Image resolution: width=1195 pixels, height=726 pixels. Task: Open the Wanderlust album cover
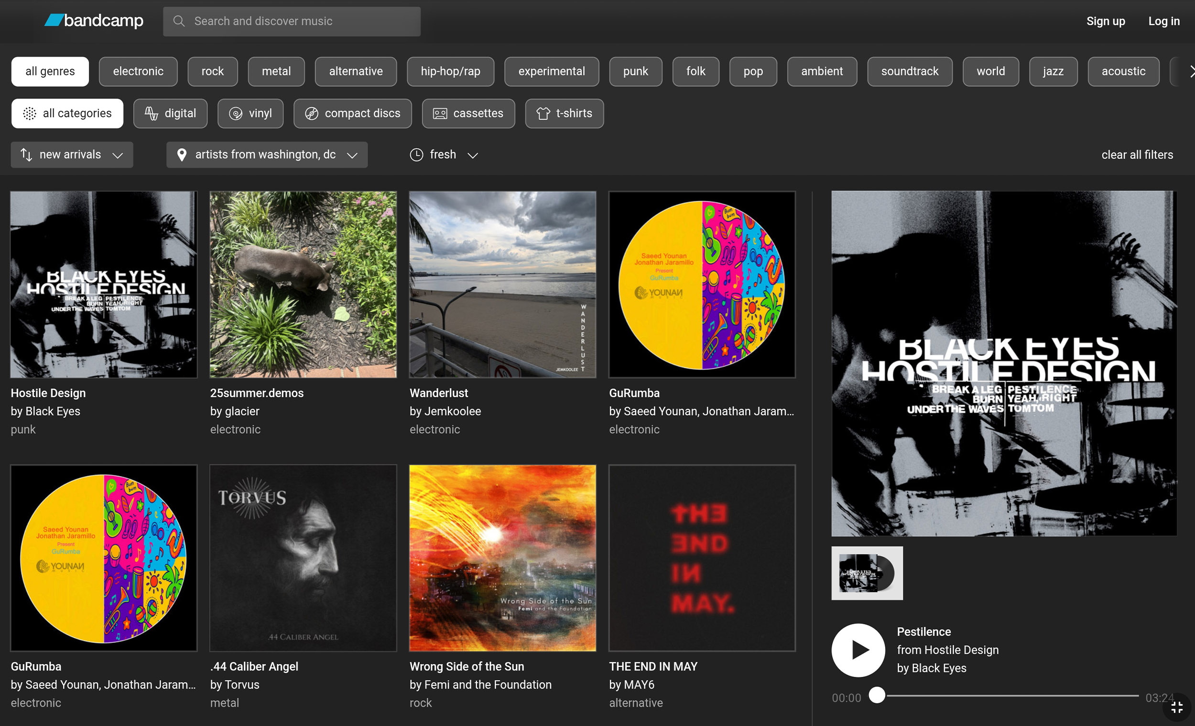(502, 285)
